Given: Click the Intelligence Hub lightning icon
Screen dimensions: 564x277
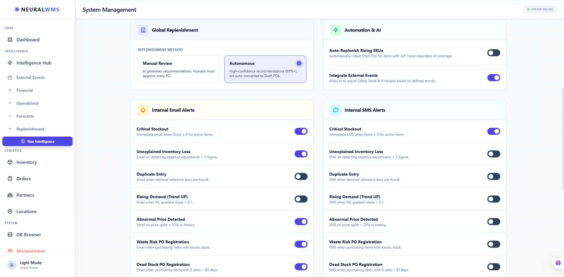Looking at the screenshot, I should coord(10,63).
